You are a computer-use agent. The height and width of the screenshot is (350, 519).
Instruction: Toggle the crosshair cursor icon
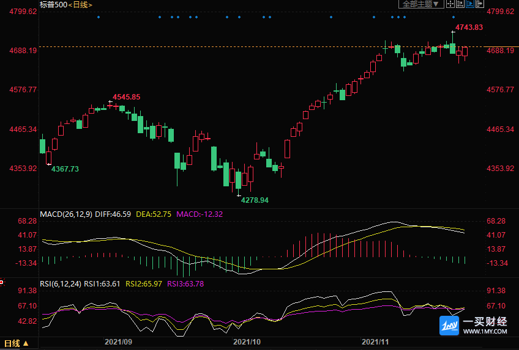450,4
